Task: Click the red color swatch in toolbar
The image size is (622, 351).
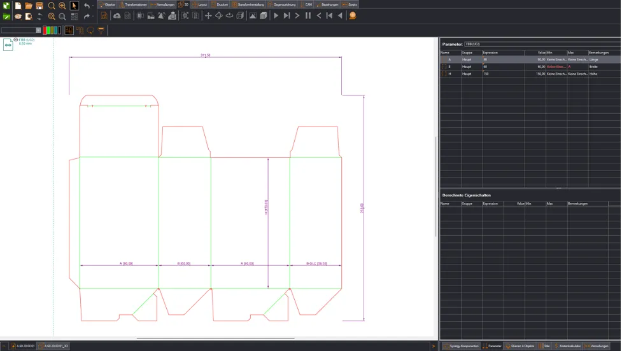Action: coord(45,31)
